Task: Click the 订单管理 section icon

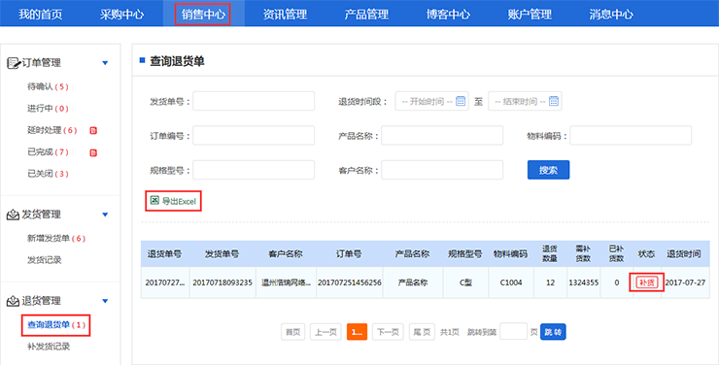Action: click(14, 63)
